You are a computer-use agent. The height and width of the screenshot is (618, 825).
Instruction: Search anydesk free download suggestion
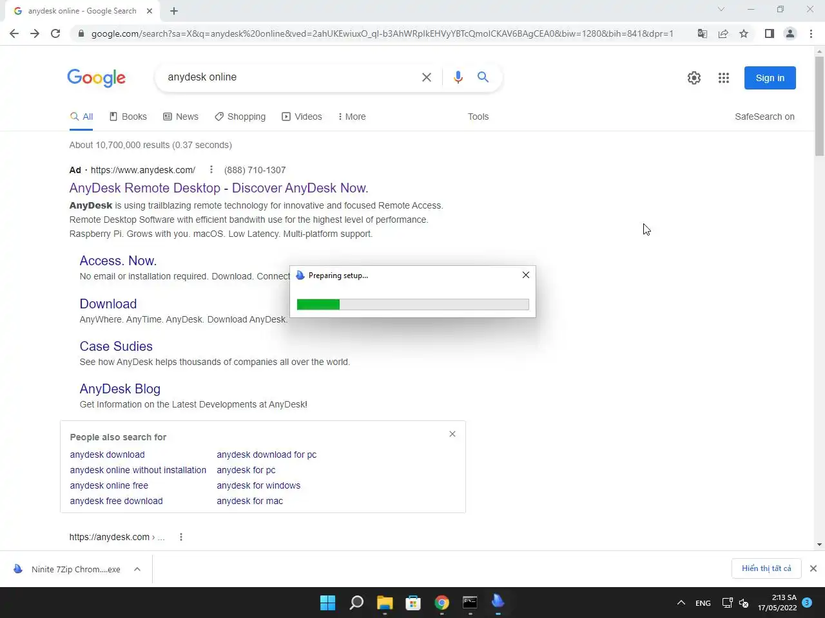pos(116,501)
